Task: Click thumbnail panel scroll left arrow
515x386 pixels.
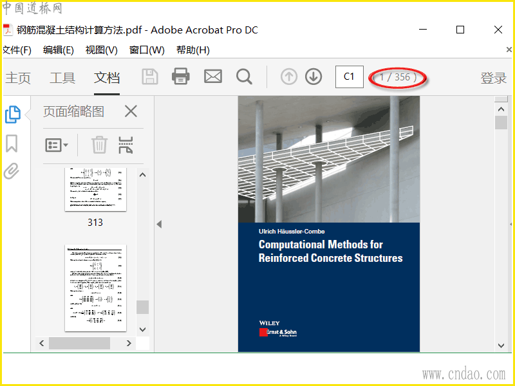Action: coord(42,344)
